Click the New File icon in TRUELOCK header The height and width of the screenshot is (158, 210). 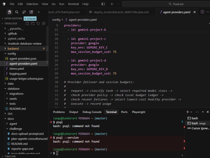[27, 23]
